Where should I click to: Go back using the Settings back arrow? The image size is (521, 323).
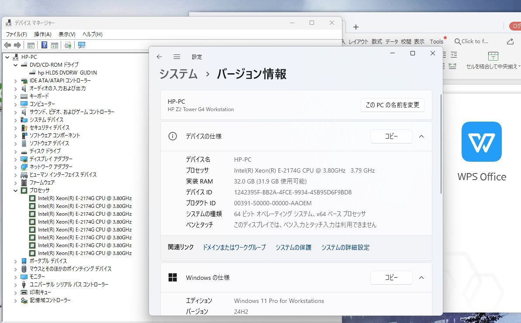pos(159,57)
